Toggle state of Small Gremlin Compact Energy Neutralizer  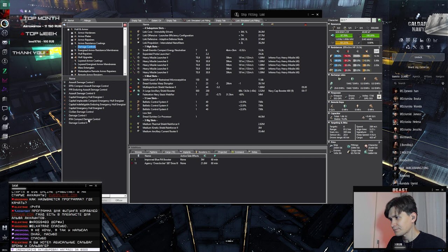tap(131, 50)
